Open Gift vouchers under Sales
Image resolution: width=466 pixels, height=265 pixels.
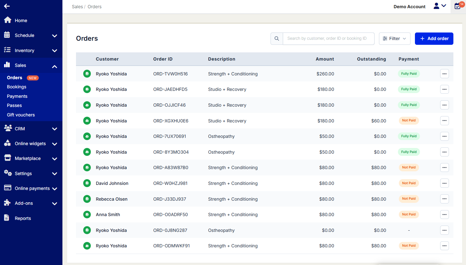click(x=21, y=115)
